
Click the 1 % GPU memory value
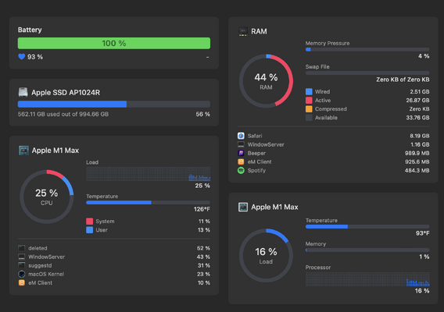424,257
